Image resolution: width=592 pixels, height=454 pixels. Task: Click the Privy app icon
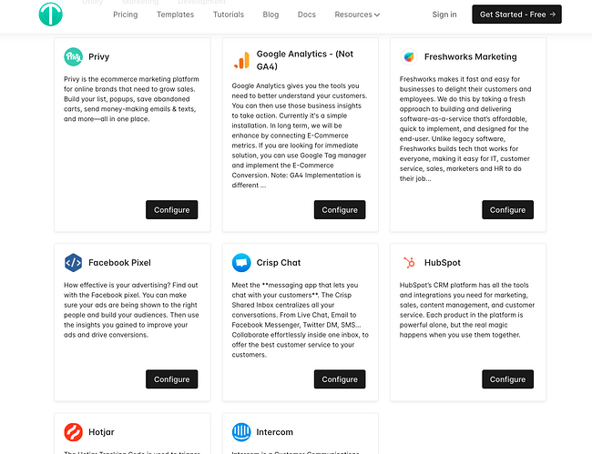[x=73, y=57]
